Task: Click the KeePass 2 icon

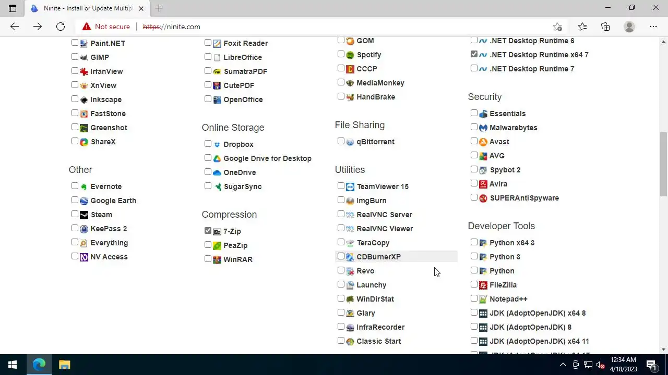Action: click(x=83, y=229)
